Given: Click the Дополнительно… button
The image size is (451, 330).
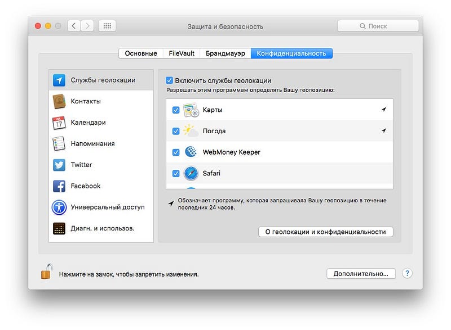Looking at the screenshot, I should pos(361,274).
